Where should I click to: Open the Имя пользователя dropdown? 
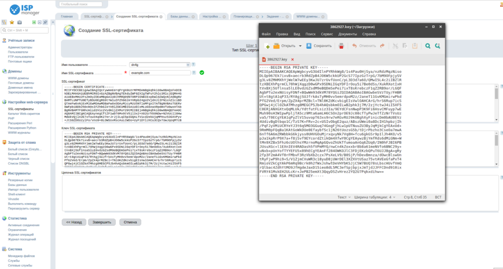coord(160,64)
